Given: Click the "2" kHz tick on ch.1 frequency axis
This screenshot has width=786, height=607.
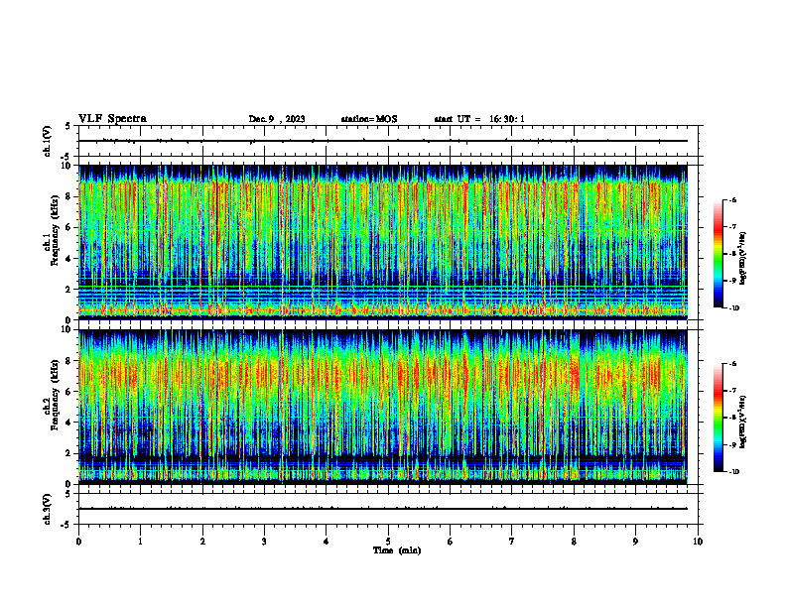Looking at the screenshot, I should [69, 290].
